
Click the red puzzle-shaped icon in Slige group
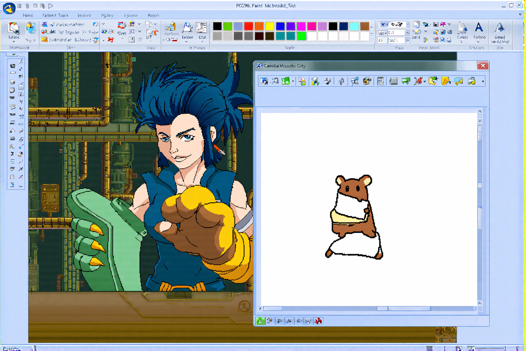(110, 40)
